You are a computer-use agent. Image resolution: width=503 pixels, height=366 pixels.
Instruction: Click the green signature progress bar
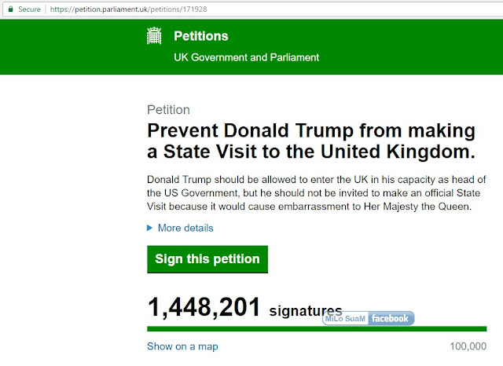pos(317,329)
